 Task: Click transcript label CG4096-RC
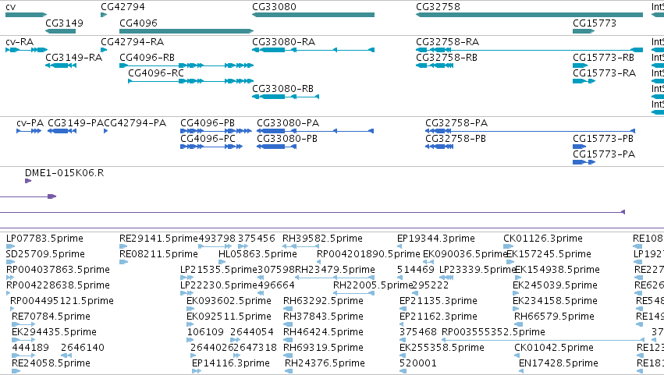tap(156, 73)
